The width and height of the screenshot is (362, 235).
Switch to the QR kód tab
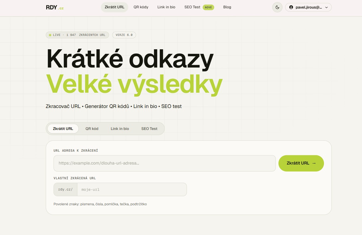(x=92, y=129)
